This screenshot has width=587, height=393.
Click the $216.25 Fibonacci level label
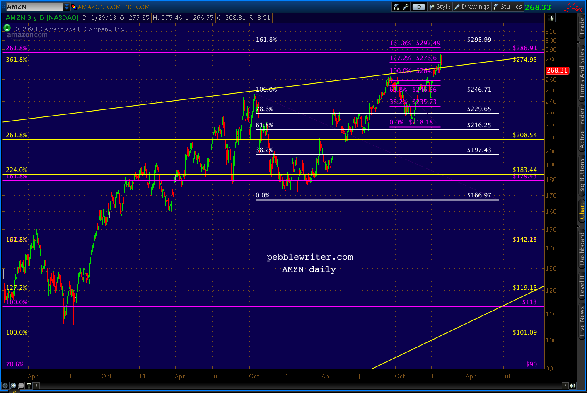(x=479, y=125)
